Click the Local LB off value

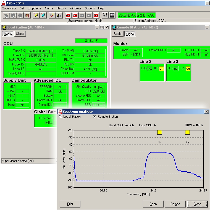[x=41, y=69]
